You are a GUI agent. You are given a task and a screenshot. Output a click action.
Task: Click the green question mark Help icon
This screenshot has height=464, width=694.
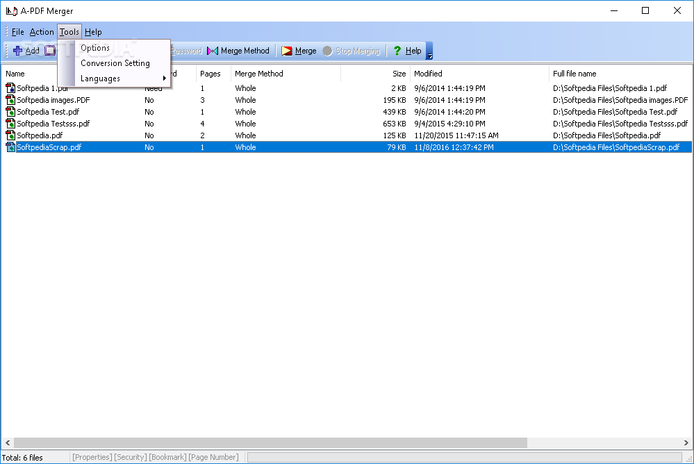(x=397, y=51)
